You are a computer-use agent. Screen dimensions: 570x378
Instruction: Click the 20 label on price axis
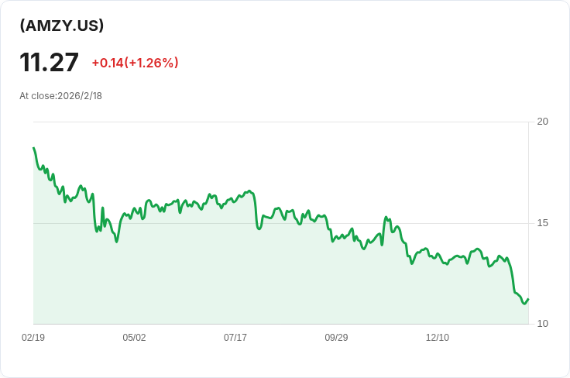[x=542, y=122]
